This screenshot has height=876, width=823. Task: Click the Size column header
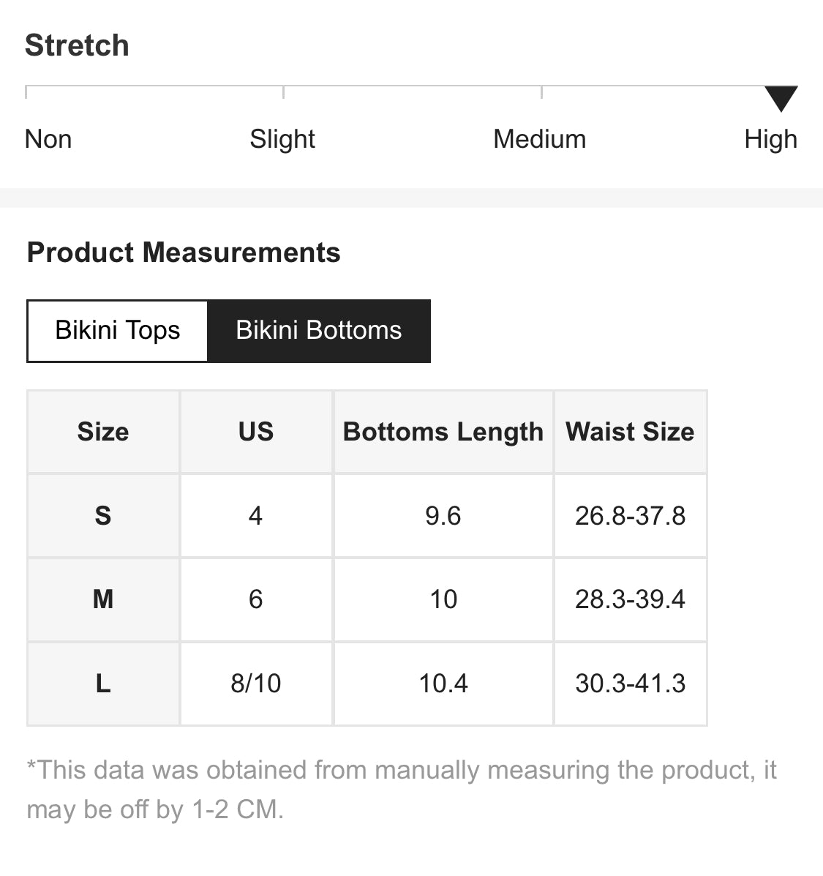pyautogui.click(x=103, y=432)
